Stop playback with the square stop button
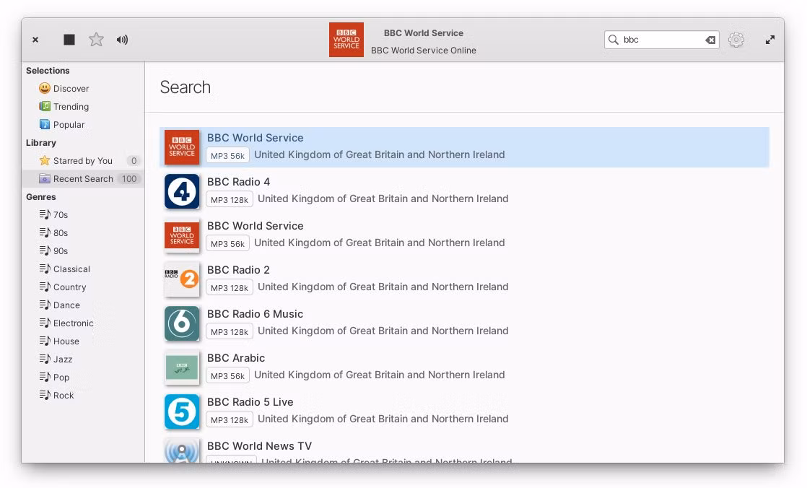807x488 pixels. pyautogui.click(x=69, y=40)
